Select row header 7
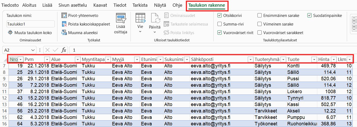Viewport: 357px width, 127px height. [x=4, y=66]
